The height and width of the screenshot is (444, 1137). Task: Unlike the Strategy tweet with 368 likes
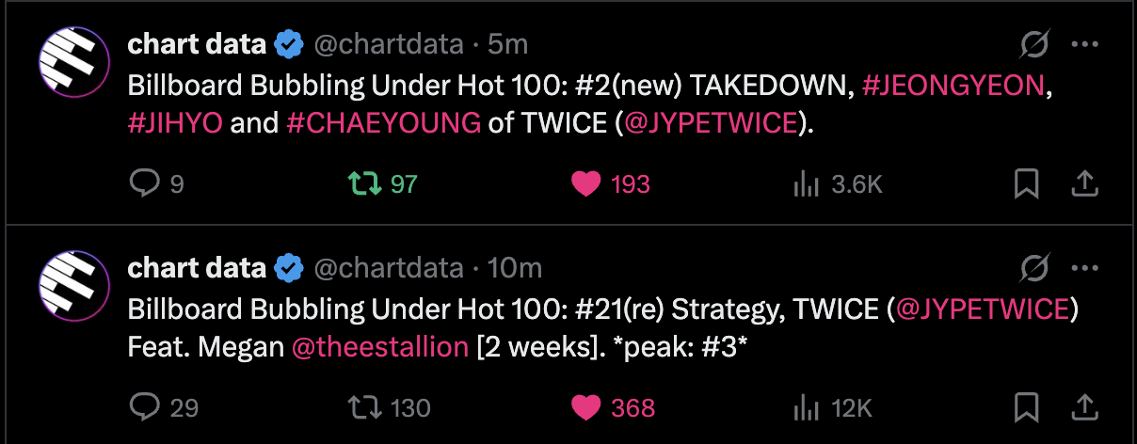point(586,407)
